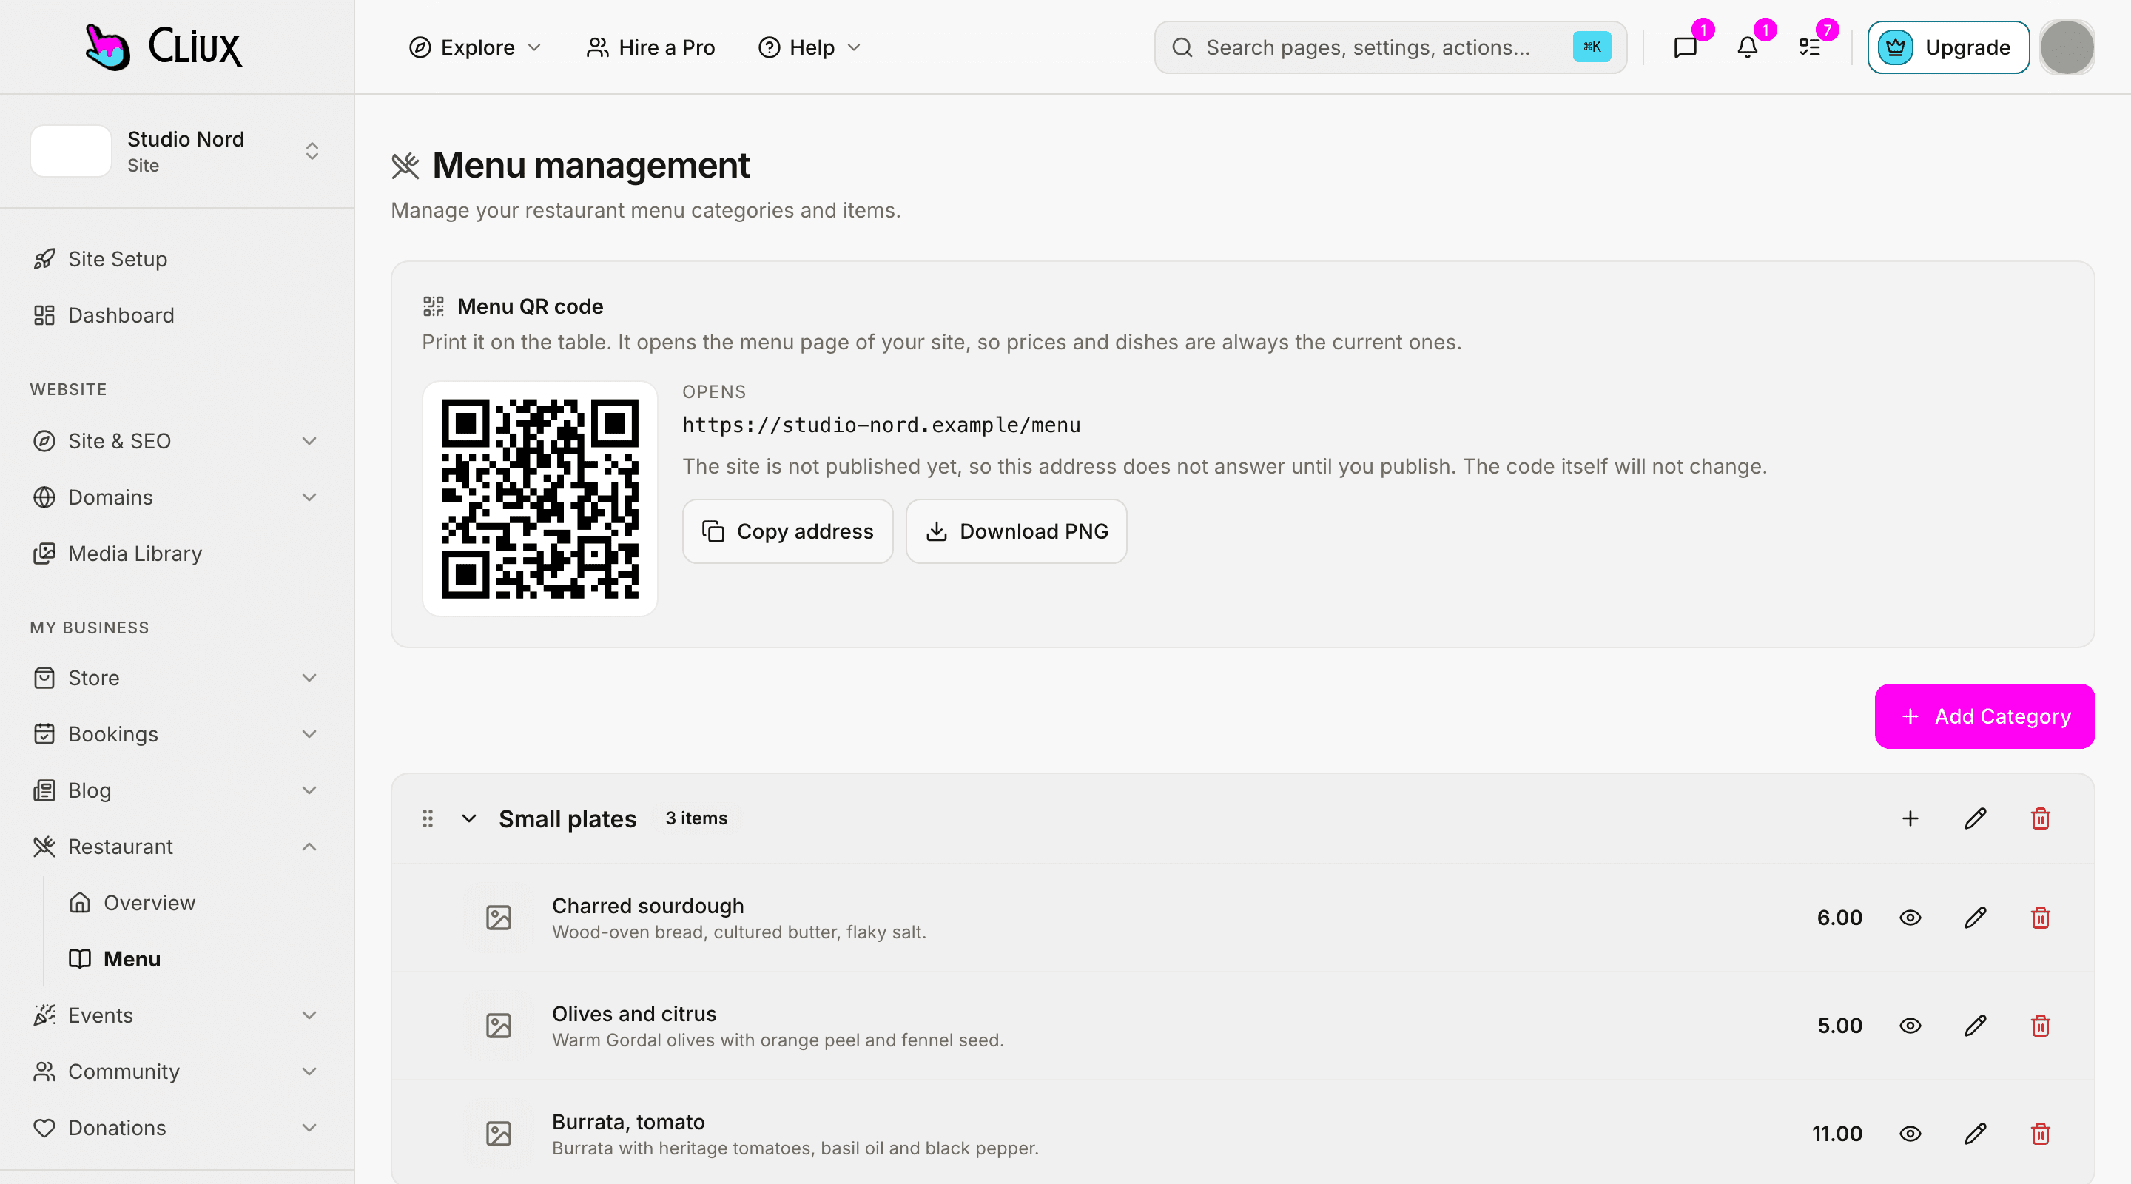Collapse the Small plates category

(x=469, y=818)
